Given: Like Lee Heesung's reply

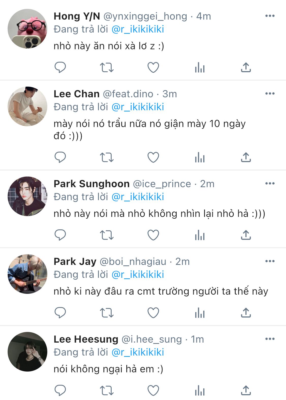Looking at the screenshot, I should (153, 391).
